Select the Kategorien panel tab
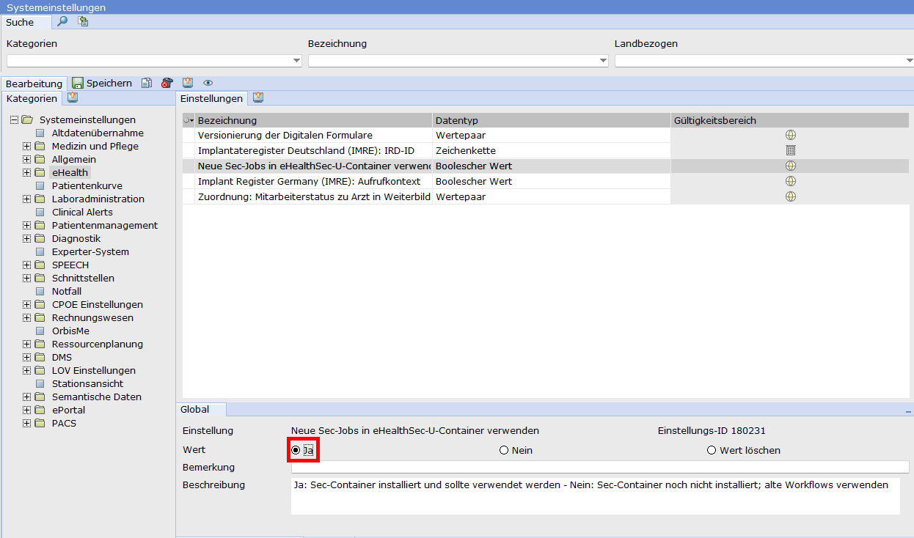The image size is (914, 538). 32,98
